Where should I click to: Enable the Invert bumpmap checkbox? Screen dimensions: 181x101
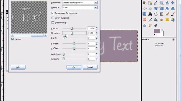coord(53,18)
